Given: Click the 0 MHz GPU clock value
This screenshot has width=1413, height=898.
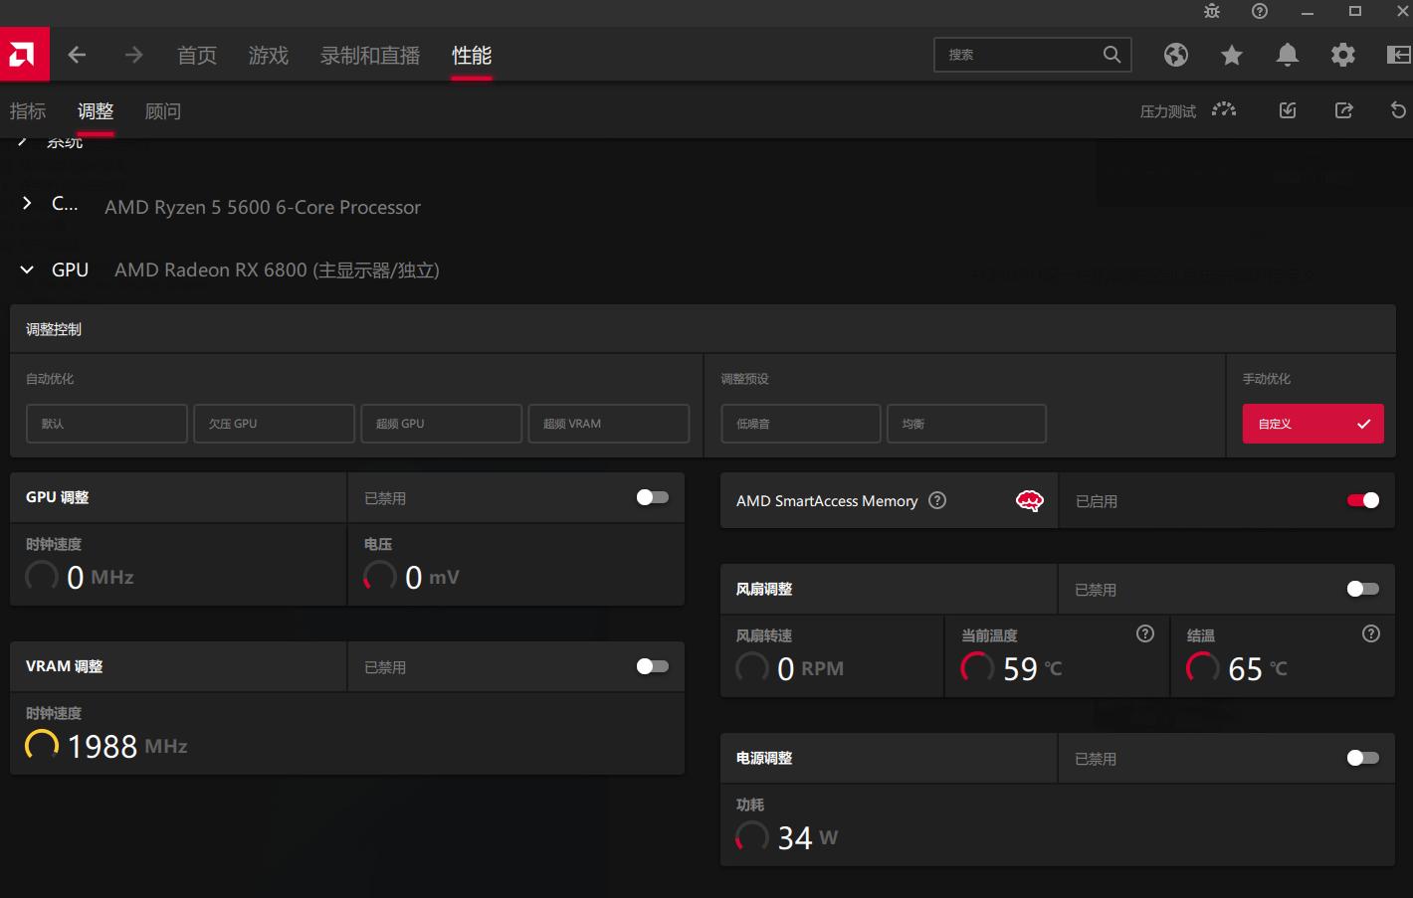Looking at the screenshot, I should click(101, 577).
